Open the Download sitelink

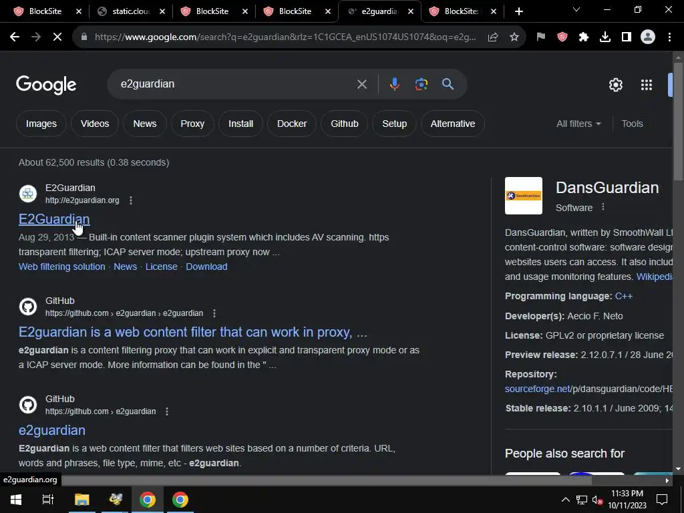click(207, 267)
